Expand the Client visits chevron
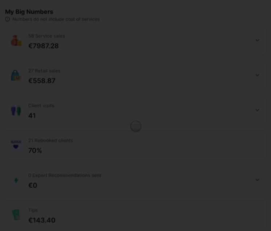This screenshot has height=231, width=271. [257, 110]
